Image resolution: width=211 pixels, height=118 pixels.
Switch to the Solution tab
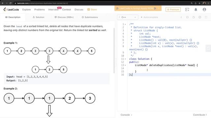[x=39, y=17]
